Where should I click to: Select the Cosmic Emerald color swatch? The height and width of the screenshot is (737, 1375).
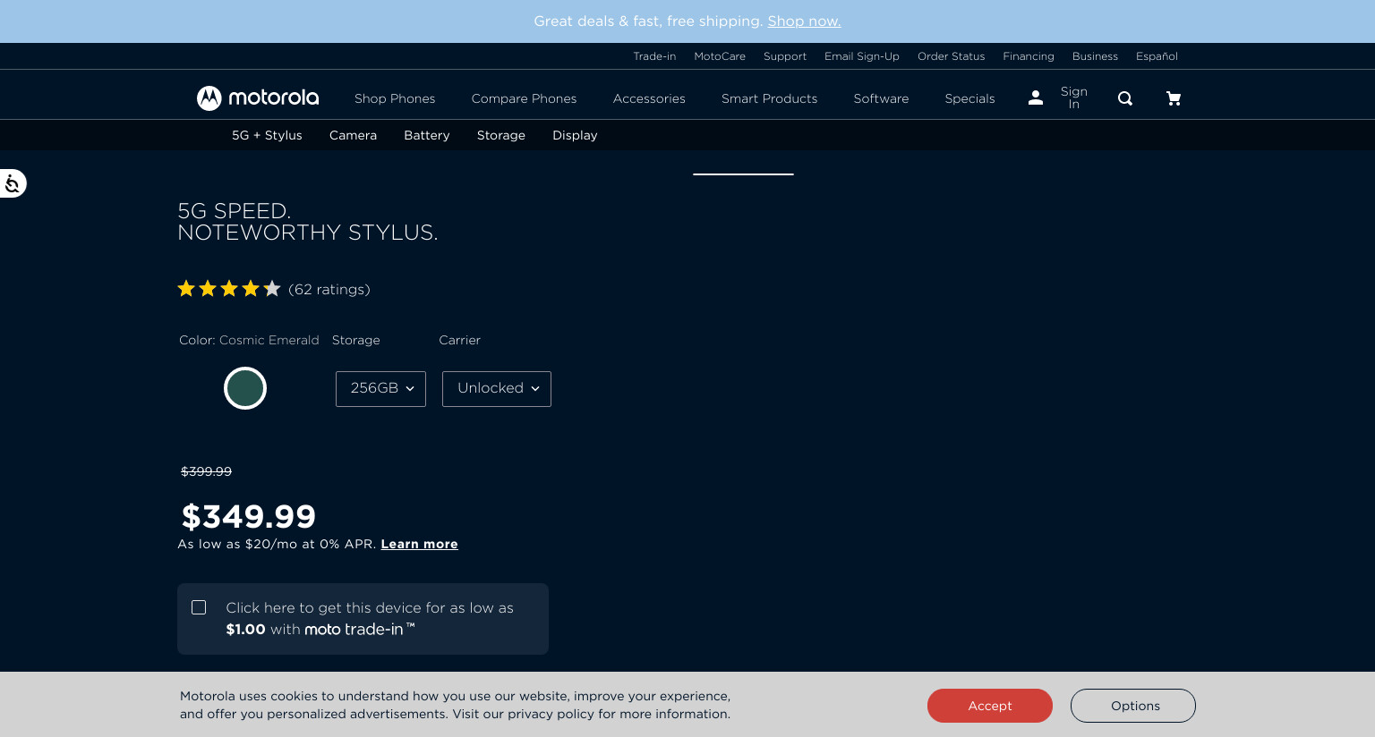click(x=245, y=388)
